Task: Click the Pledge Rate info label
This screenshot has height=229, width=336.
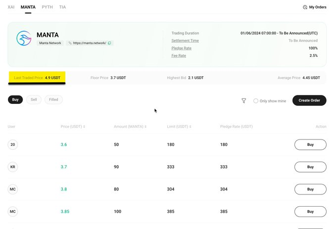Action: pyautogui.click(x=182, y=48)
